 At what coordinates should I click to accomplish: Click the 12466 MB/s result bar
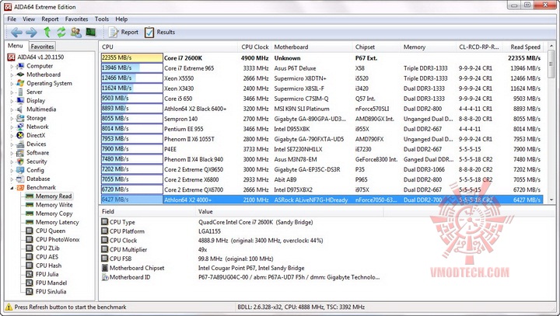pyautogui.click(x=131, y=78)
